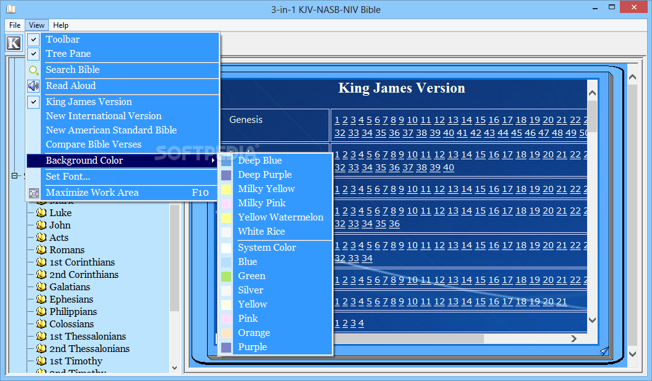Pick the Yellow Watermelon color swatch
The width and height of the screenshot is (652, 381).
[226, 218]
